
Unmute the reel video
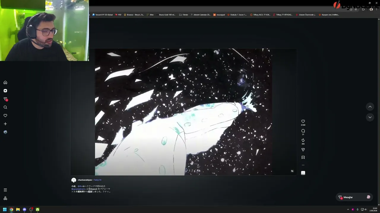pos(292,171)
